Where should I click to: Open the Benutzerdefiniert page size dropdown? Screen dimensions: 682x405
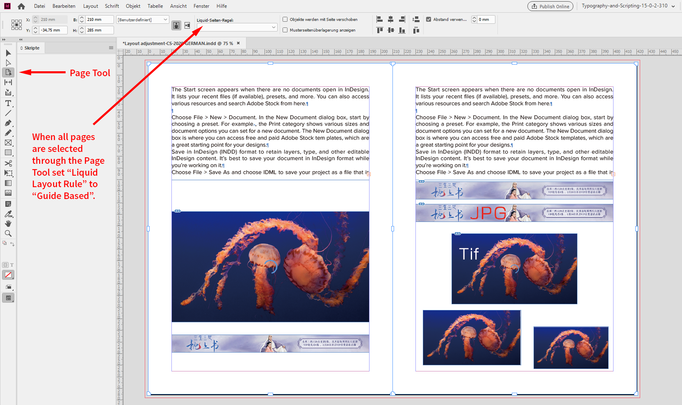(164, 19)
